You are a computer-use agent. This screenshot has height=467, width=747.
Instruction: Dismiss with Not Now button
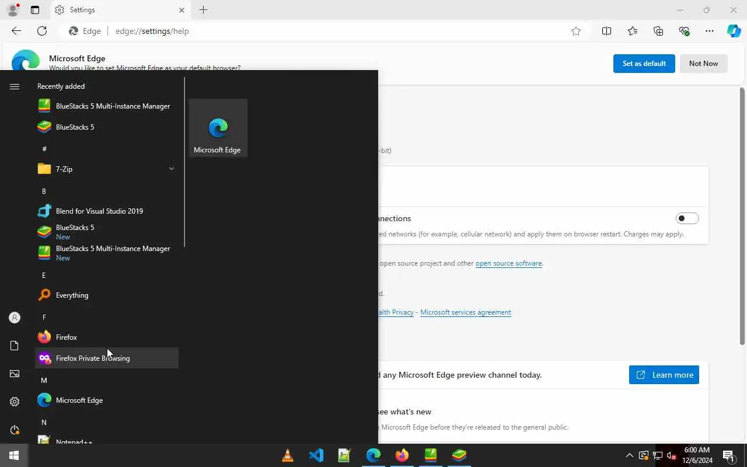[x=703, y=64]
